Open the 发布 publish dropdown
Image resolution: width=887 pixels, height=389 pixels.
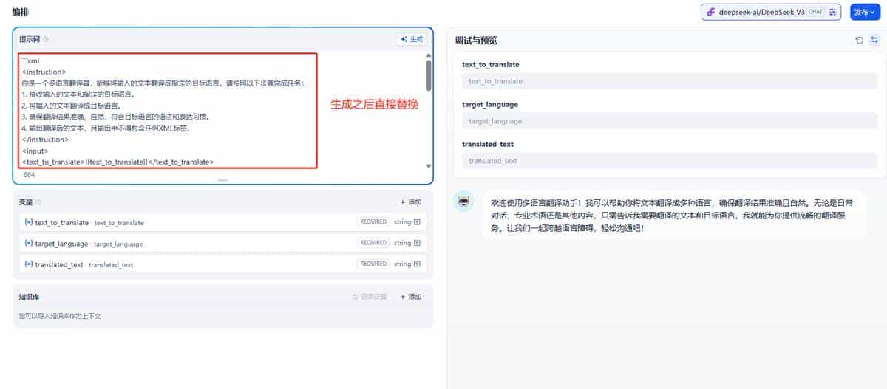click(x=865, y=12)
